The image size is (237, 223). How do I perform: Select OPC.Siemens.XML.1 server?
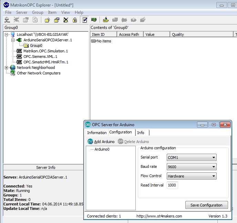tap(40, 57)
